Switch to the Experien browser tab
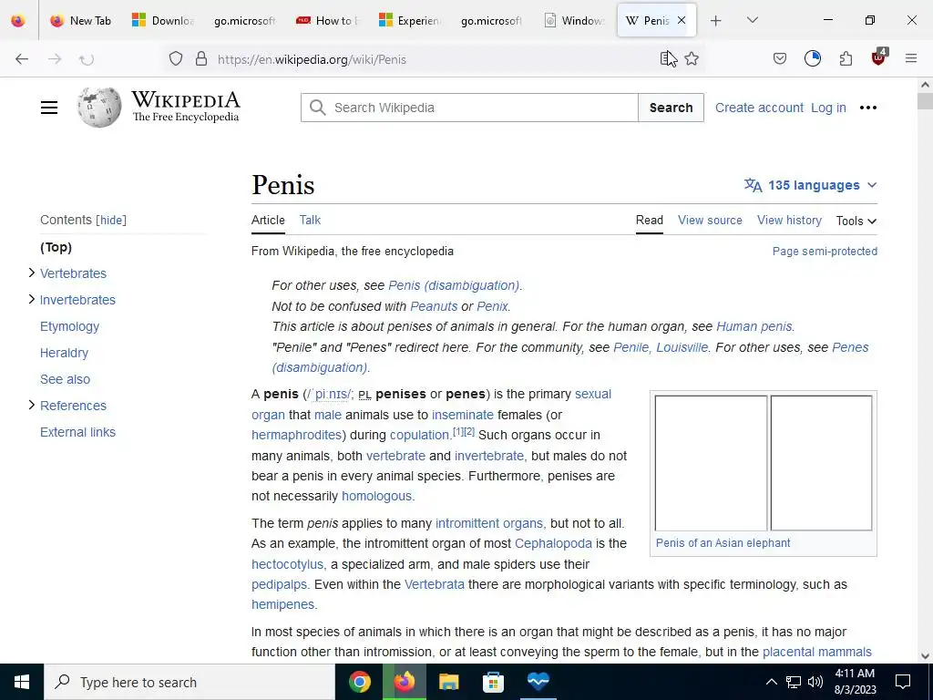 411,21
